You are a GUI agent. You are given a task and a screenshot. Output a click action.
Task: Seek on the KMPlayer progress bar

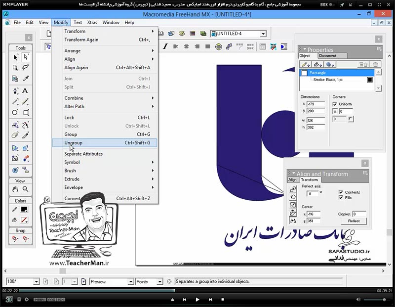coord(197,291)
